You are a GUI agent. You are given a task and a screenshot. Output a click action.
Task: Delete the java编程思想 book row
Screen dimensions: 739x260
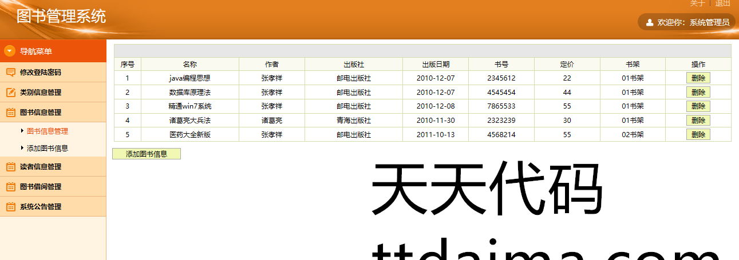698,78
